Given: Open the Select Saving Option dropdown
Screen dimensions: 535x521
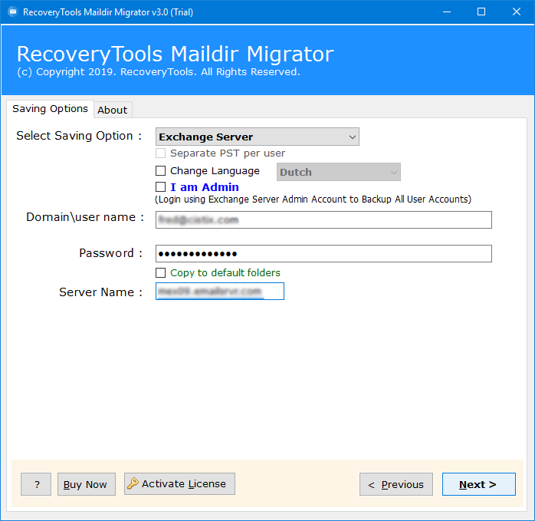Looking at the screenshot, I should [258, 137].
